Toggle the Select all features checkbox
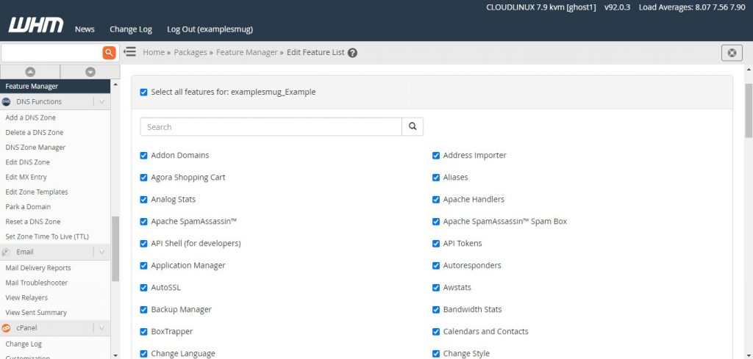 144,93
